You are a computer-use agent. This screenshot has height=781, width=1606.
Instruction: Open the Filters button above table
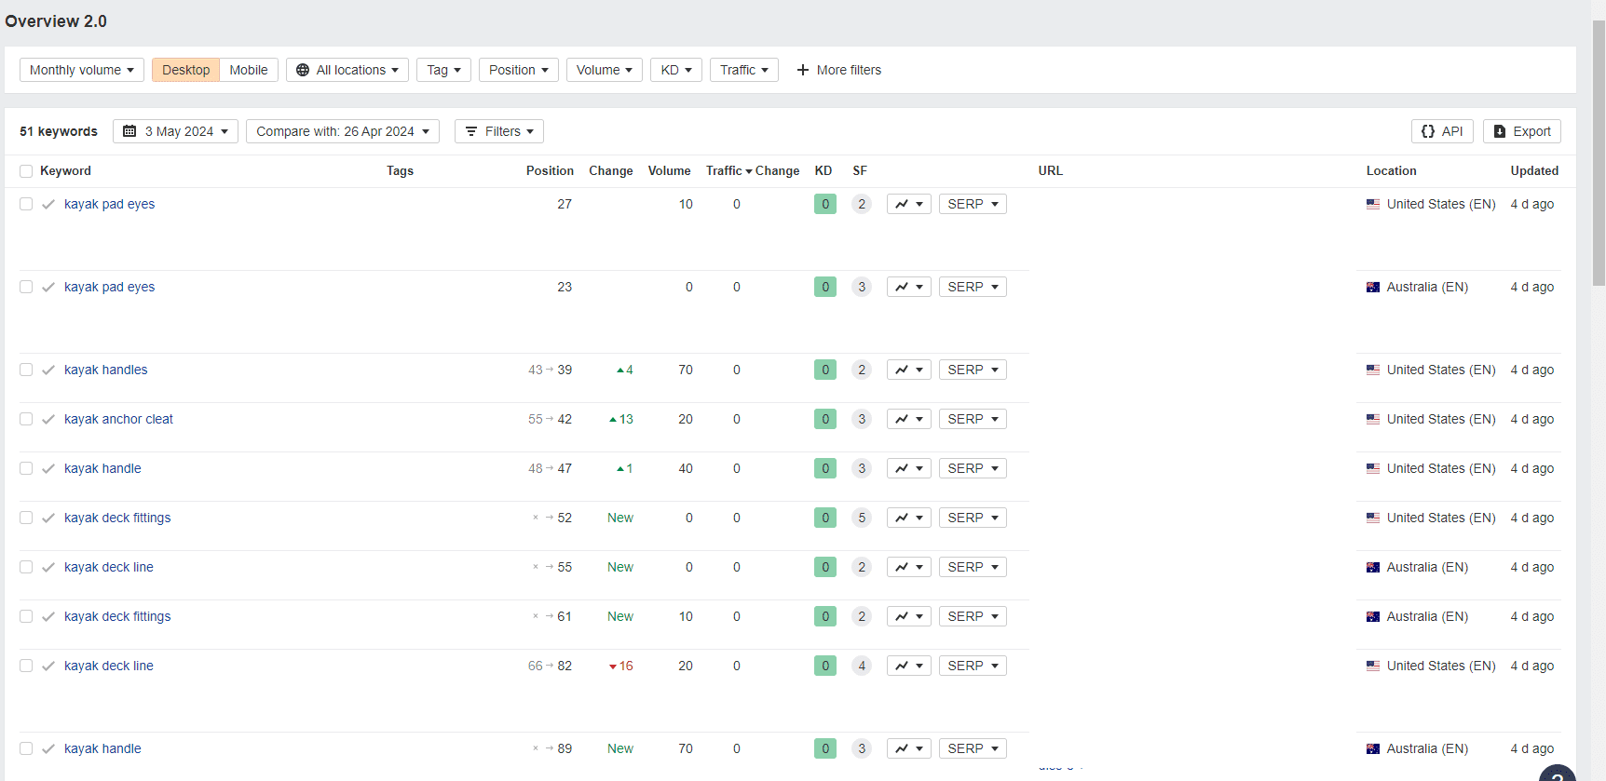coord(499,131)
